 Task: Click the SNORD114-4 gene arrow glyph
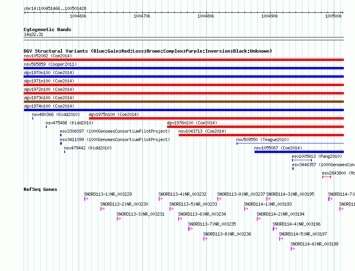275,229
